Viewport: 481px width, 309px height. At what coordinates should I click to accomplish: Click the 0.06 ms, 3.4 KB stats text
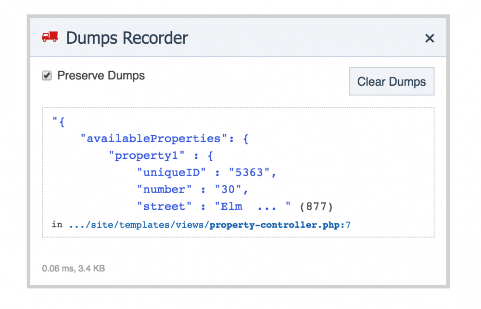(x=73, y=269)
